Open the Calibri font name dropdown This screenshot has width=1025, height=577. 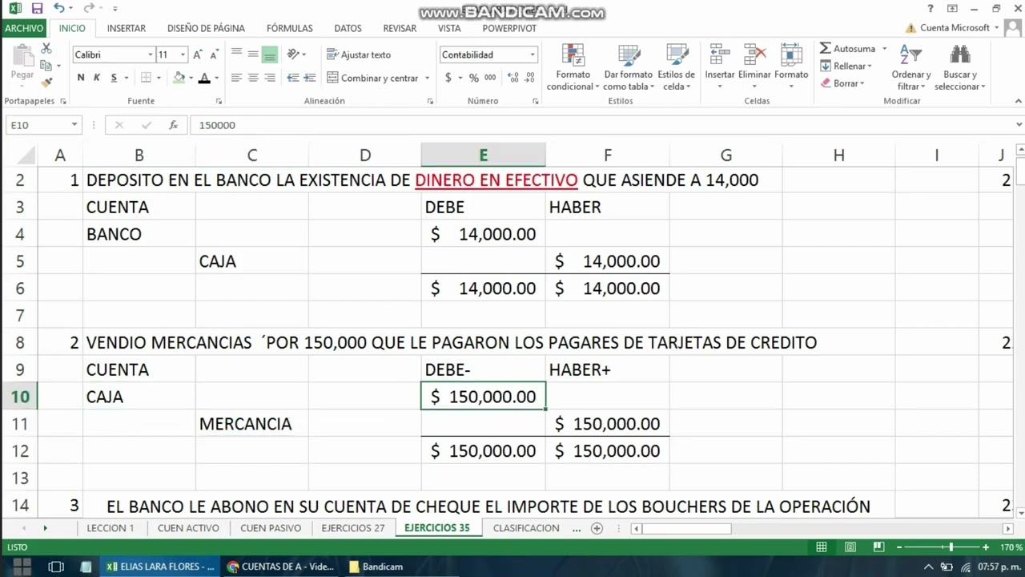[151, 54]
